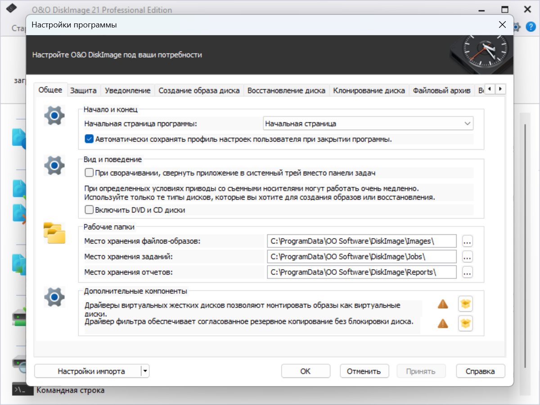Click the Справка button
This screenshot has height=405, width=540.
480,371
